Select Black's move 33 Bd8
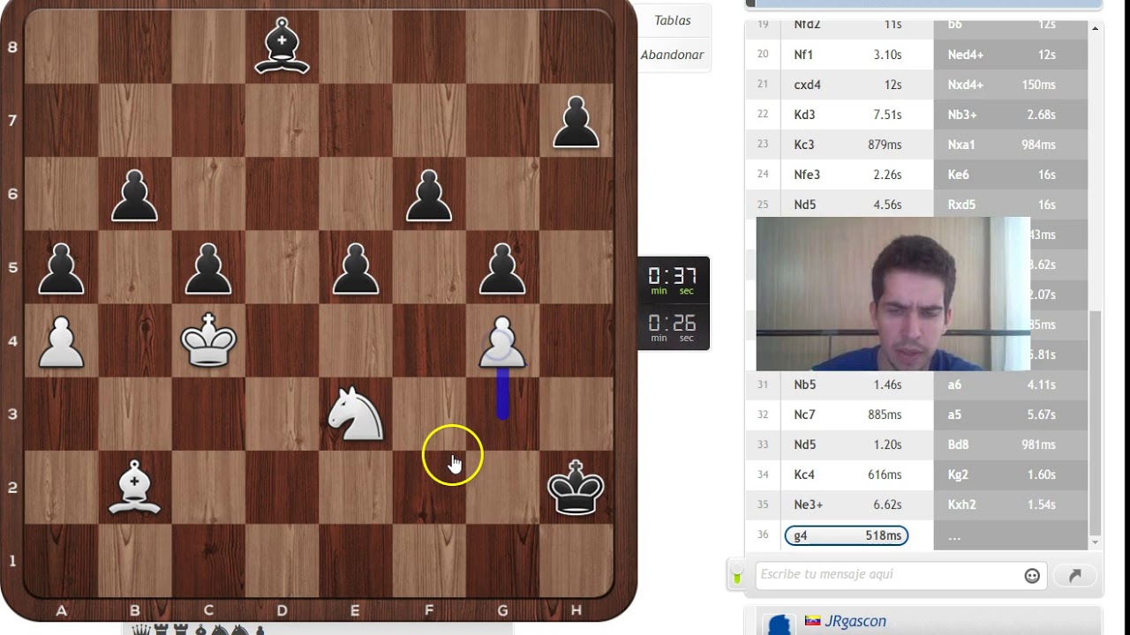This screenshot has height=635, width=1130. (1009, 444)
